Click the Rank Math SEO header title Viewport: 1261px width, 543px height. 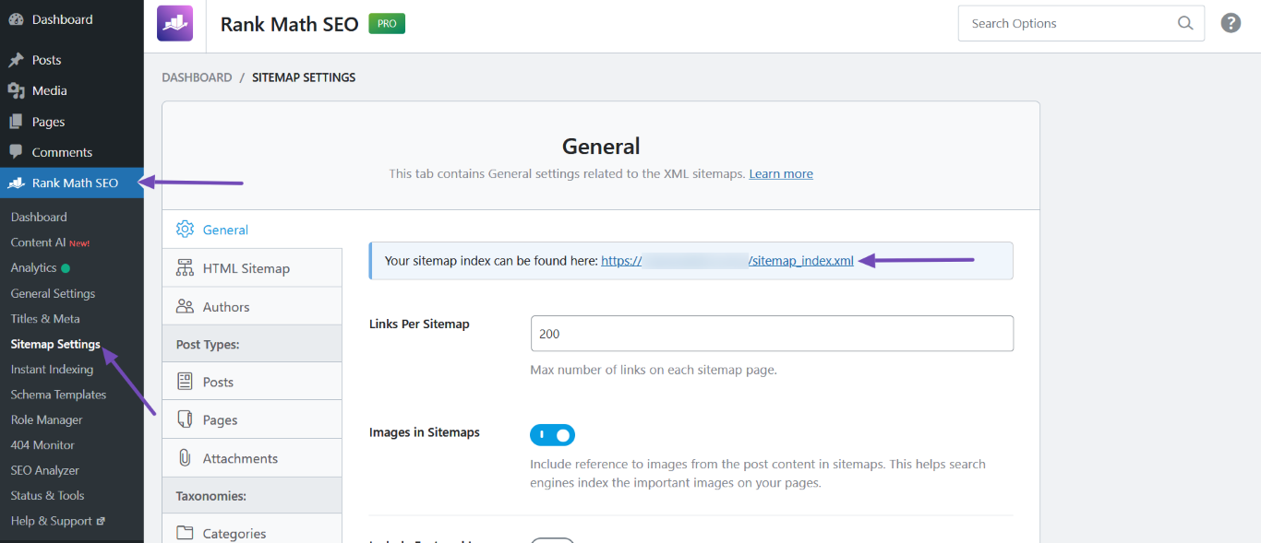(289, 24)
